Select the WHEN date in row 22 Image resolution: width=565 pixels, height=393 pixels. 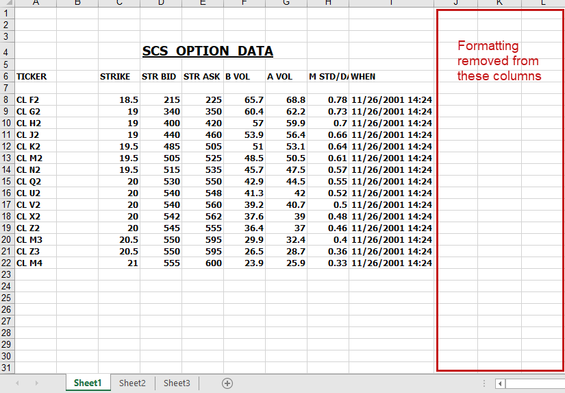pos(391,263)
